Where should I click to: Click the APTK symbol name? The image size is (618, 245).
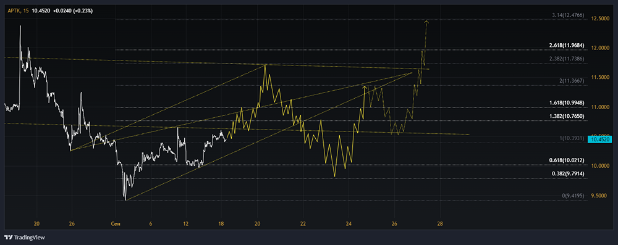click(x=14, y=10)
